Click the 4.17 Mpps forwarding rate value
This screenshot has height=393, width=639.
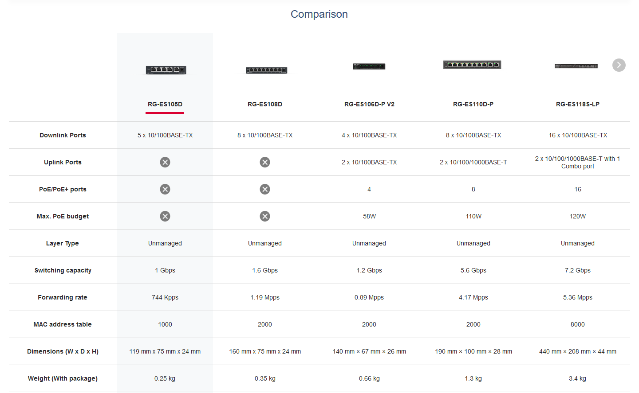(x=473, y=297)
